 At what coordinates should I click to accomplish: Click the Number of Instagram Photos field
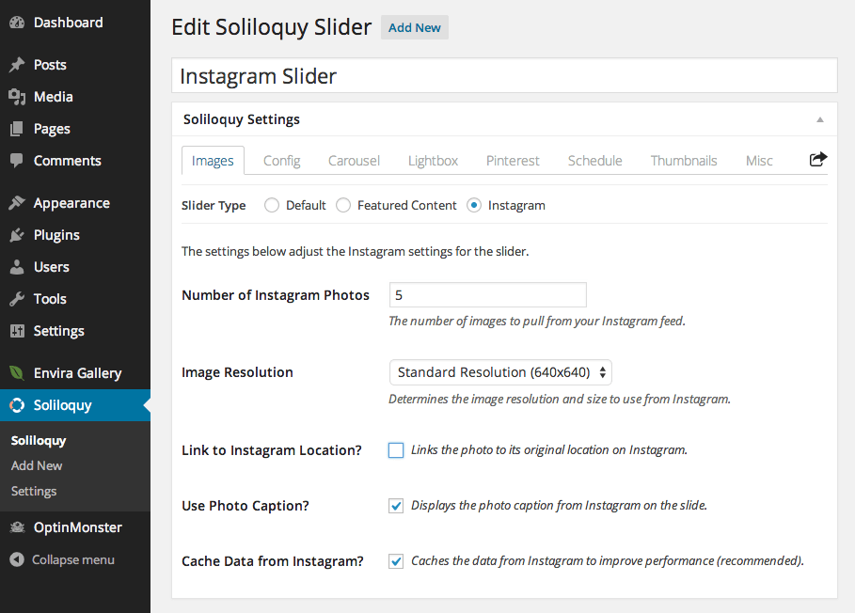pyautogui.click(x=488, y=295)
